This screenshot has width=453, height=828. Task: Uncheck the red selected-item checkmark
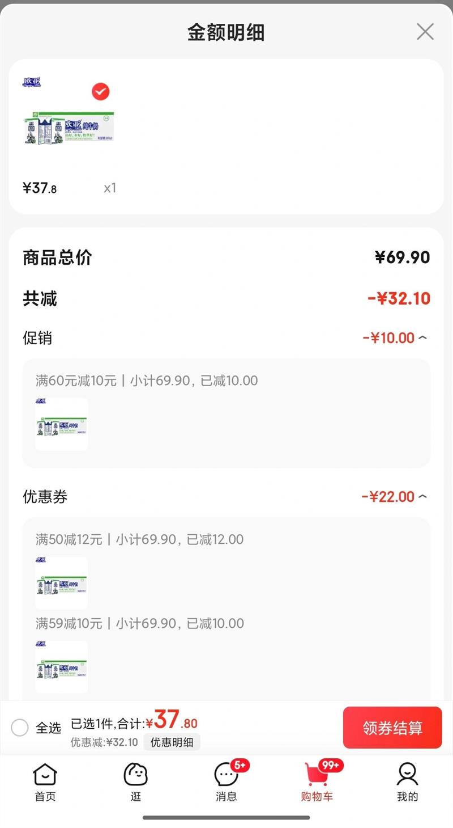[x=101, y=91]
